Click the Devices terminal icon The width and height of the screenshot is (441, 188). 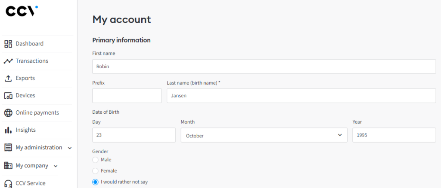pos(8,96)
